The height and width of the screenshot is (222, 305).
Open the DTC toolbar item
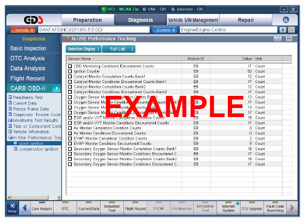65,208
